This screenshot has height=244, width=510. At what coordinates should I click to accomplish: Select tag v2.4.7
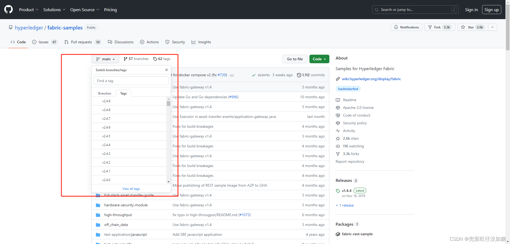coord(129,118)
